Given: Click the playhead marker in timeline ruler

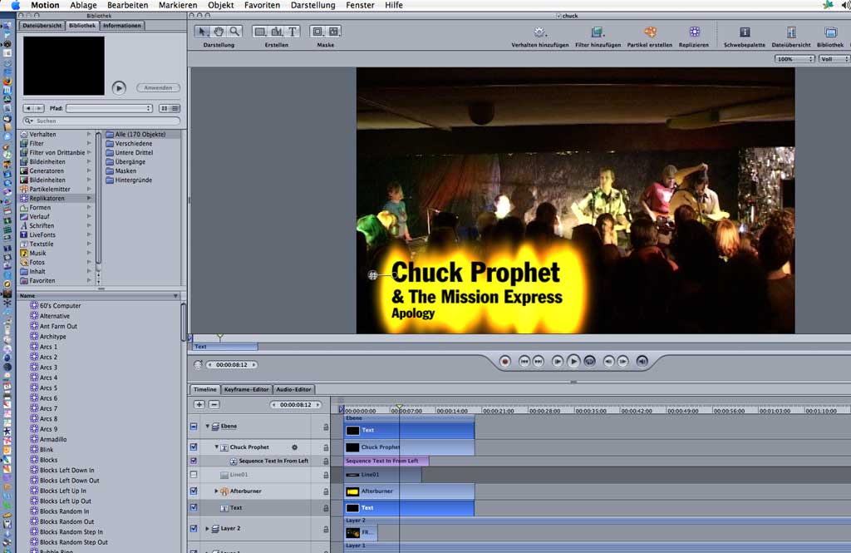Looking at the screenshot, I should click(400, 407).
